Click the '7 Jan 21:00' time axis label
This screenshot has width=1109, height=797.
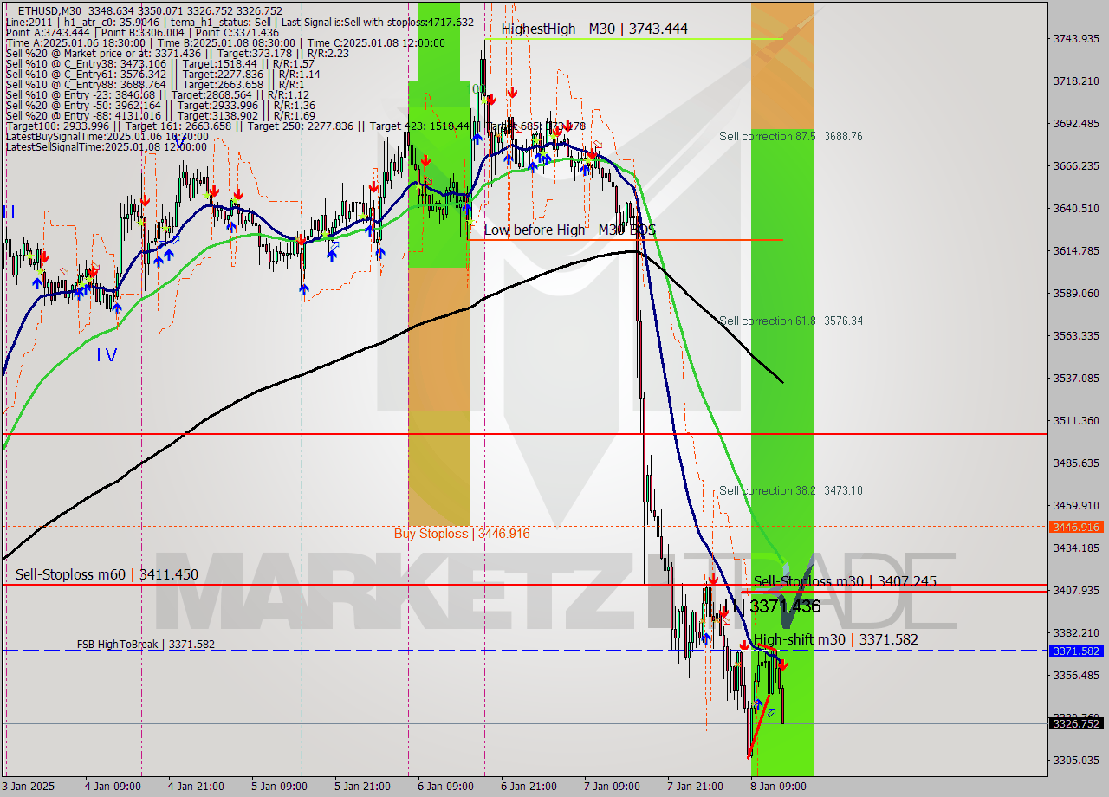pos(695,787)
